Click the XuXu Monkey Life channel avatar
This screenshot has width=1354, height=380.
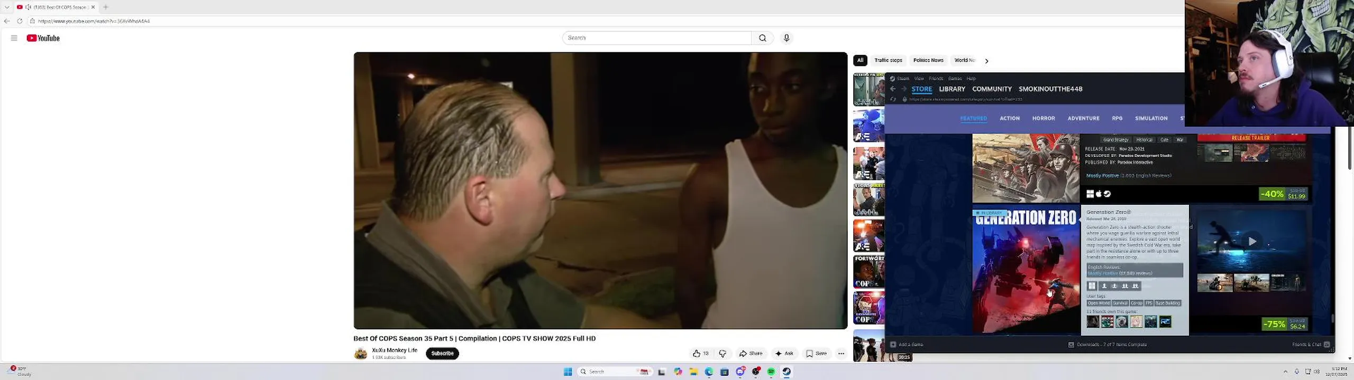[361, 354]
